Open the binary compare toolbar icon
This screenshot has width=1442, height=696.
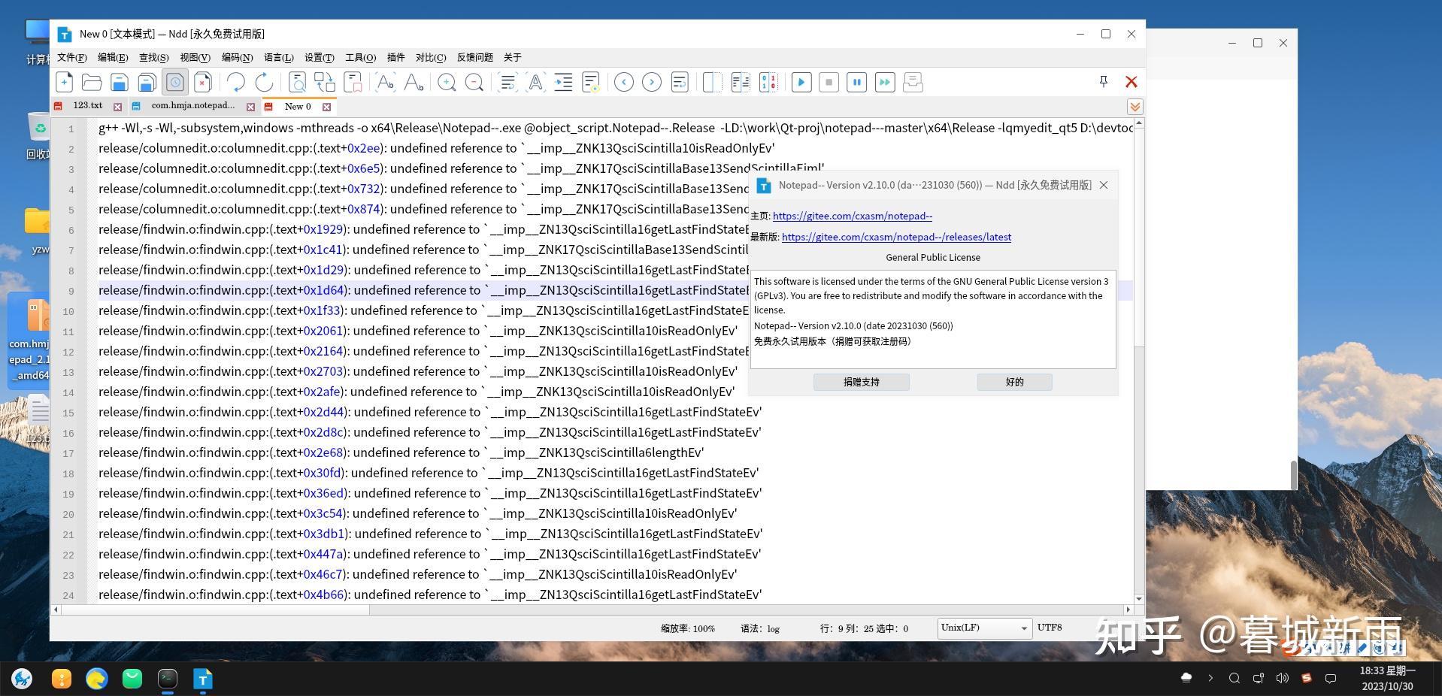point(768,82)
